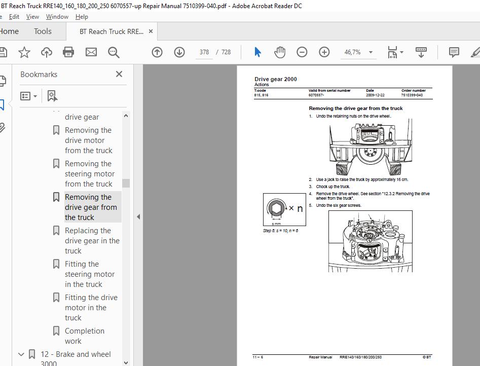Open the Help menu

point(82,17)
